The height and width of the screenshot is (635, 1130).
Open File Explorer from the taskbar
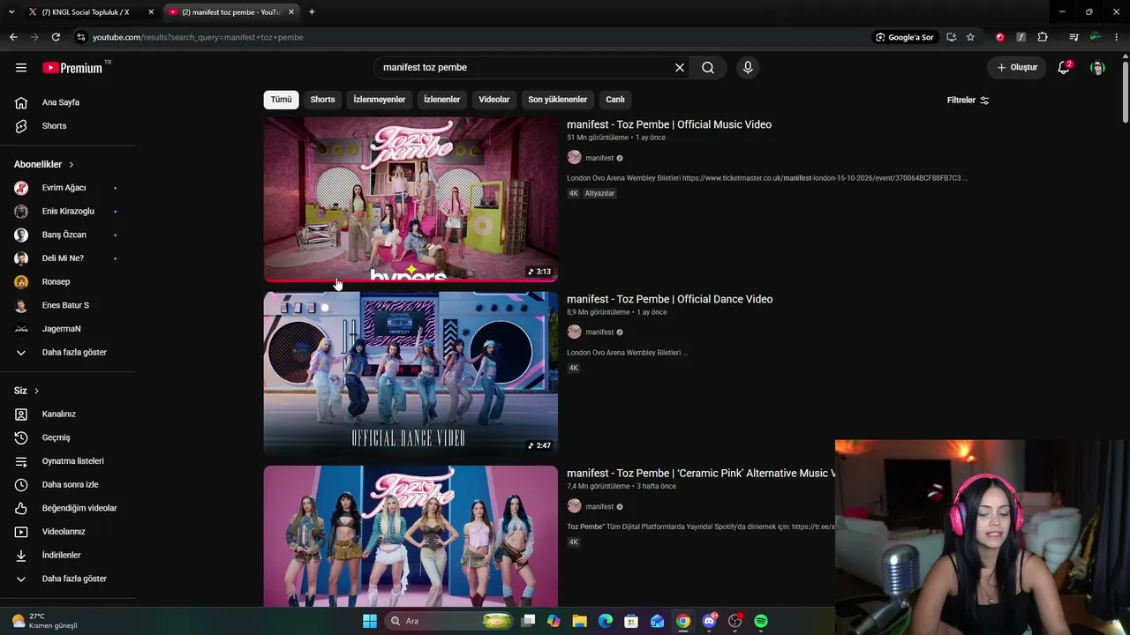pyautogui.click(x=579, y=621)
